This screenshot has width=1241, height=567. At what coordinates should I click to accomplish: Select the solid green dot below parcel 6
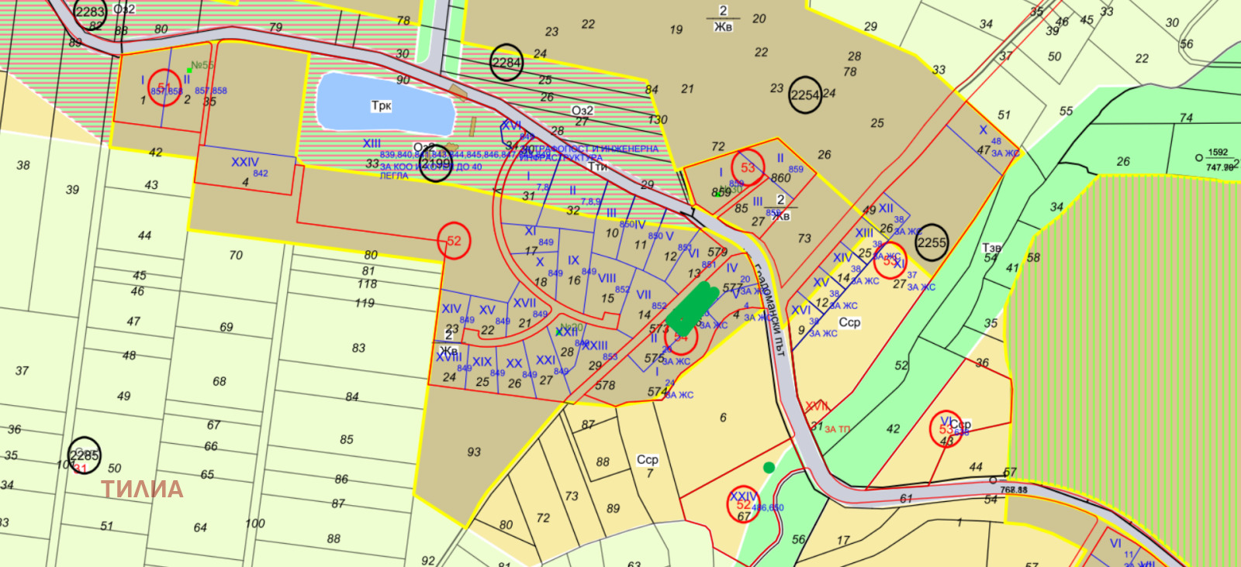pos(769,467)
